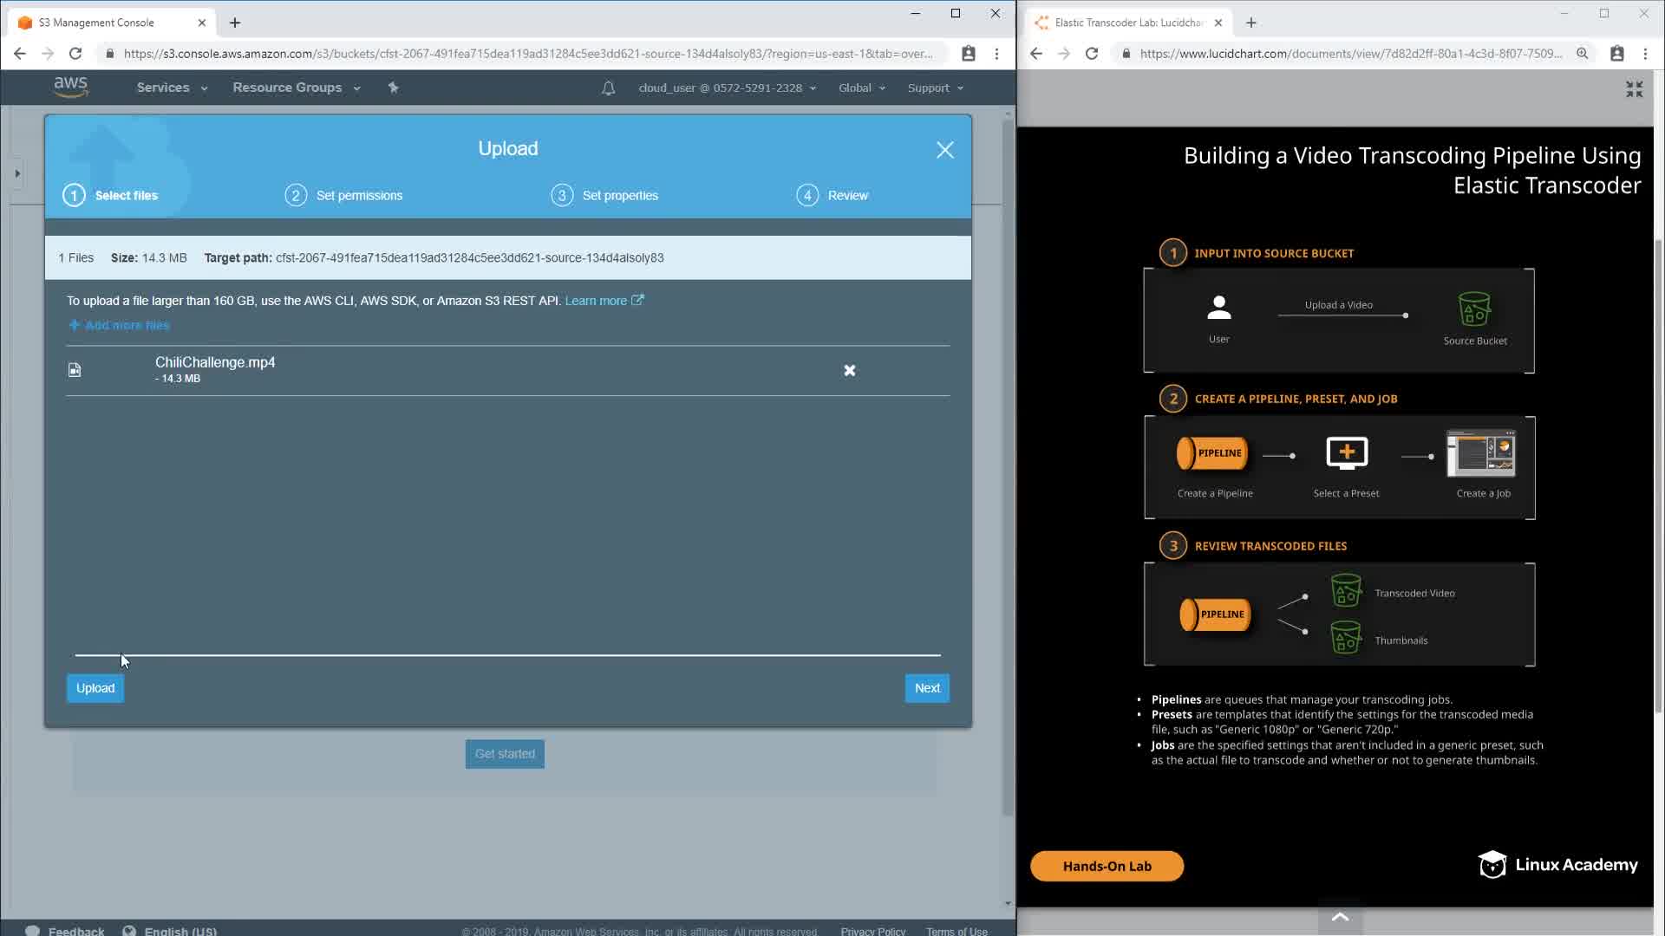Click the Next button

click(926, 688)
